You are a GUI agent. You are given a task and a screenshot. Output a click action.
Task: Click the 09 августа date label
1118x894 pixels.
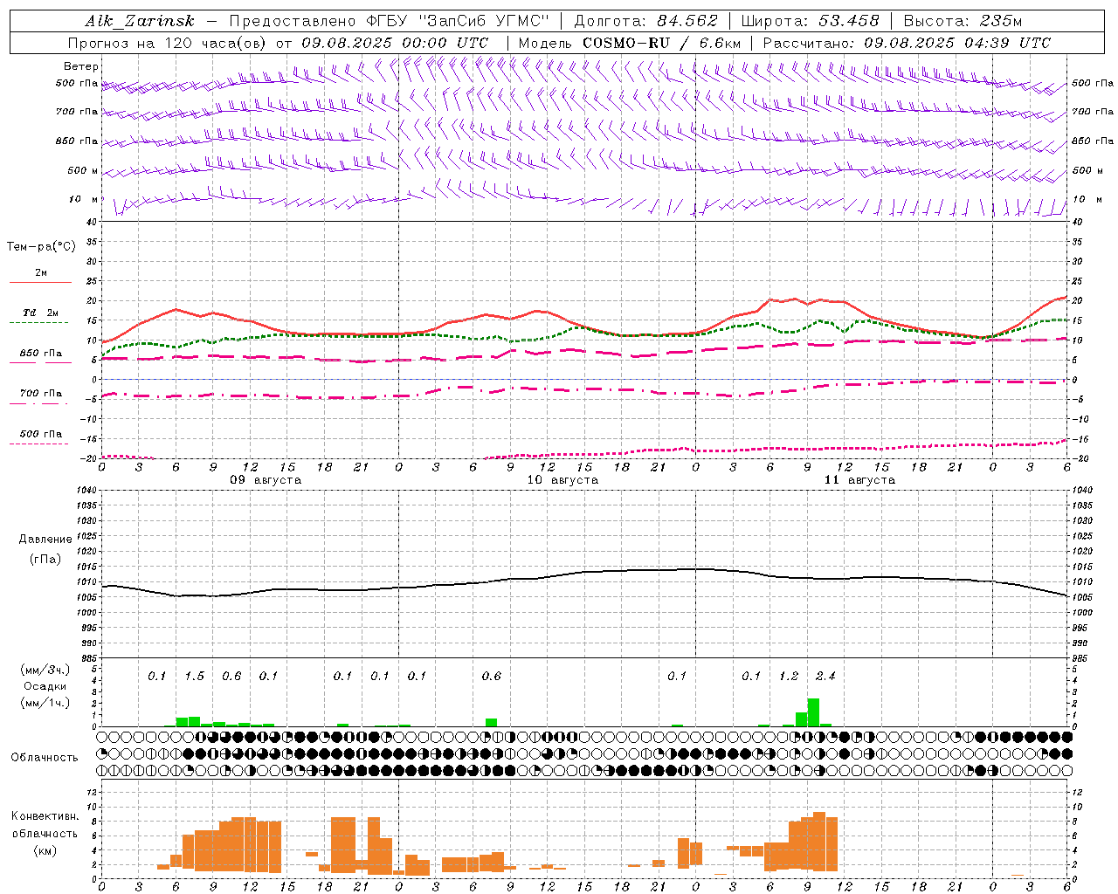266,480
